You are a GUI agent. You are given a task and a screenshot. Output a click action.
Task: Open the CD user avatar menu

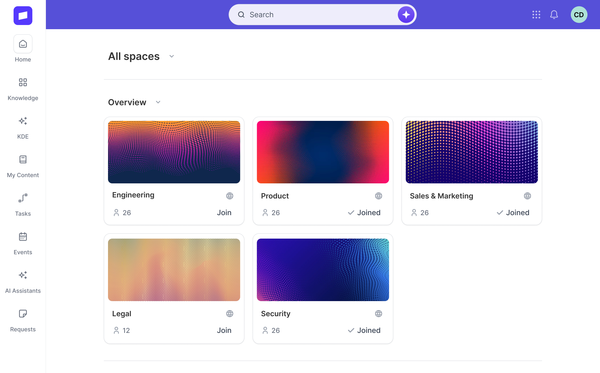click(579, 15)
